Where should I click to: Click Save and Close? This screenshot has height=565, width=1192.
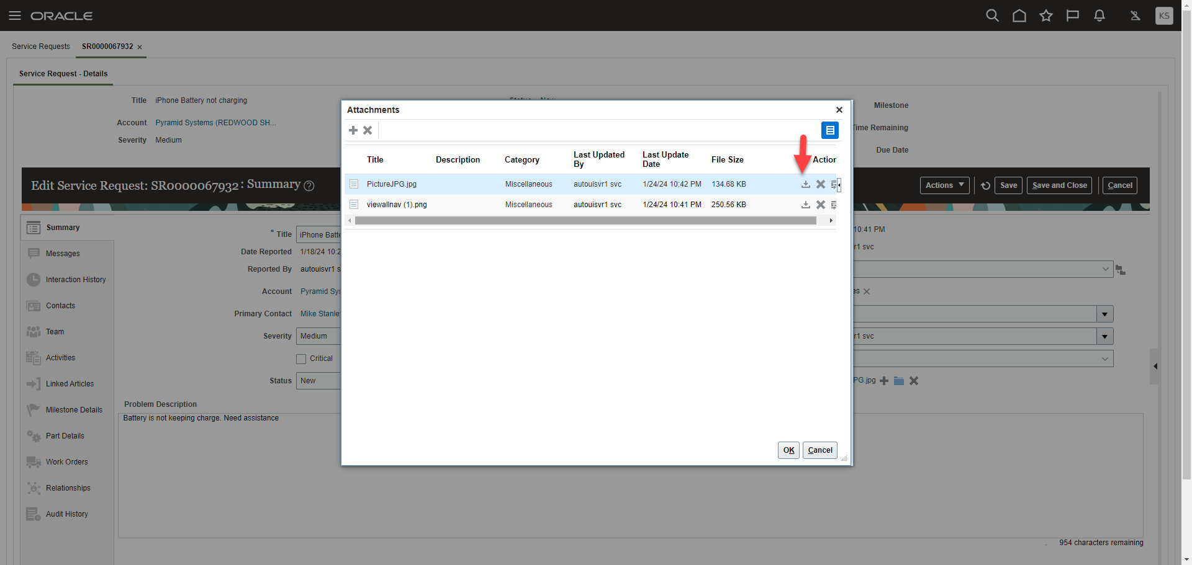point(1059,185)
